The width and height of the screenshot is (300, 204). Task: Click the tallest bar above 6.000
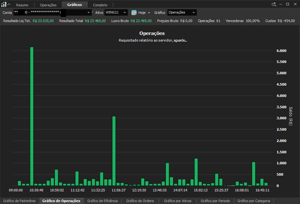(32, 116)
